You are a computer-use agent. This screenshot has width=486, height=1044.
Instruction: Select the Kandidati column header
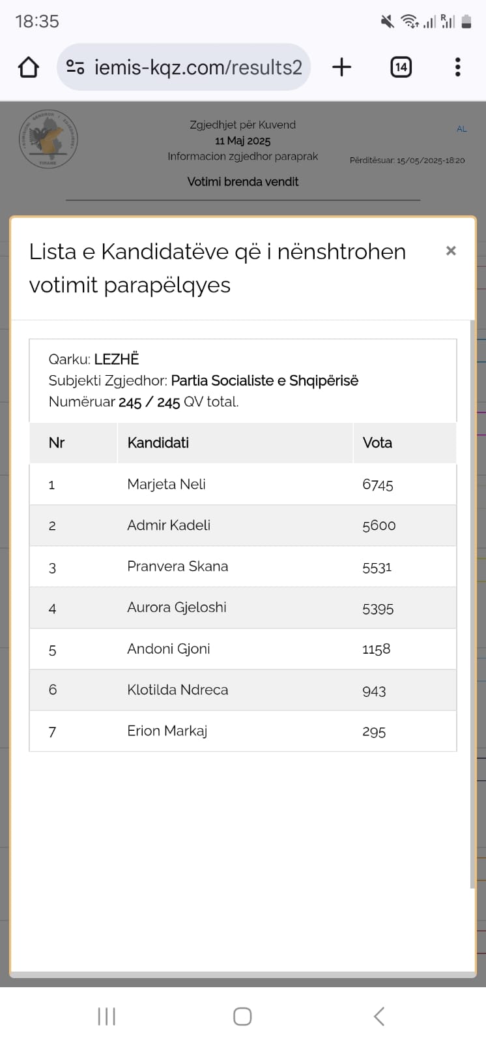[x=158, y=443]
